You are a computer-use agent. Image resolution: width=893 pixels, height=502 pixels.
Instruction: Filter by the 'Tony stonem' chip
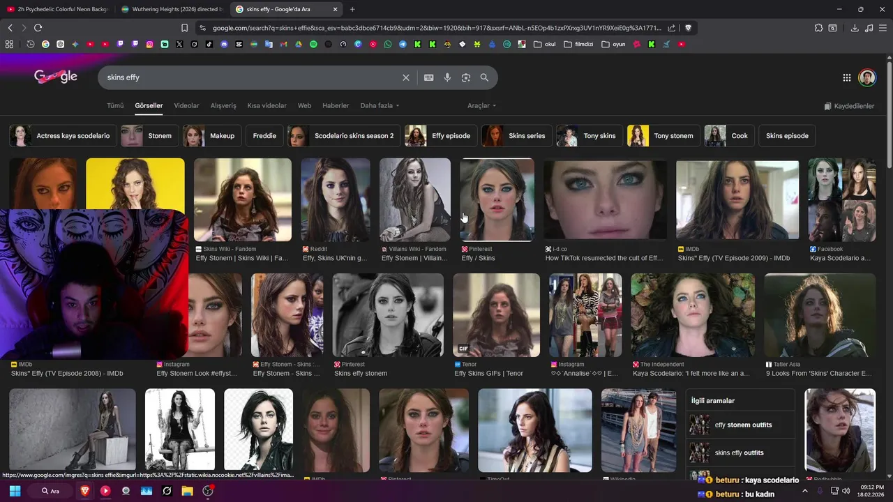663,136
